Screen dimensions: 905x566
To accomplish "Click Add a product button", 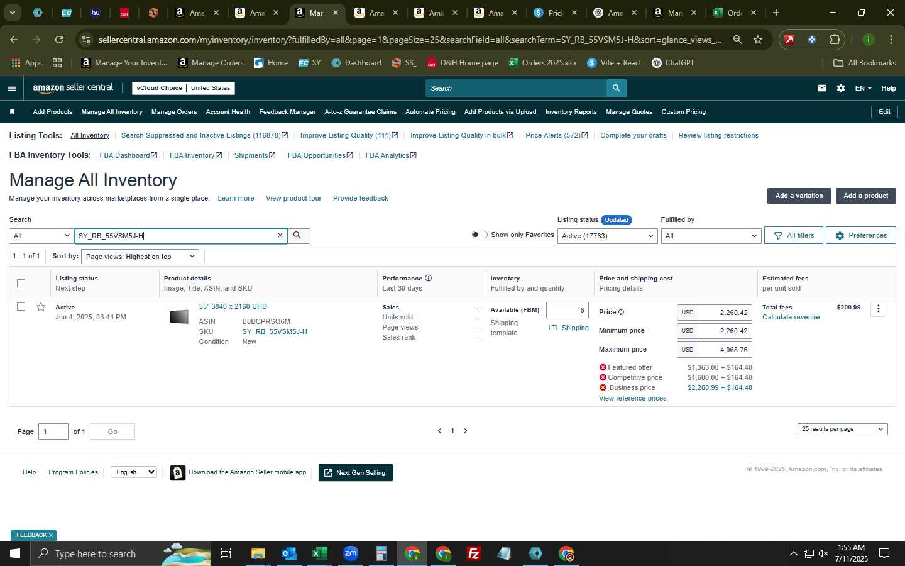I will coord(865,196).
